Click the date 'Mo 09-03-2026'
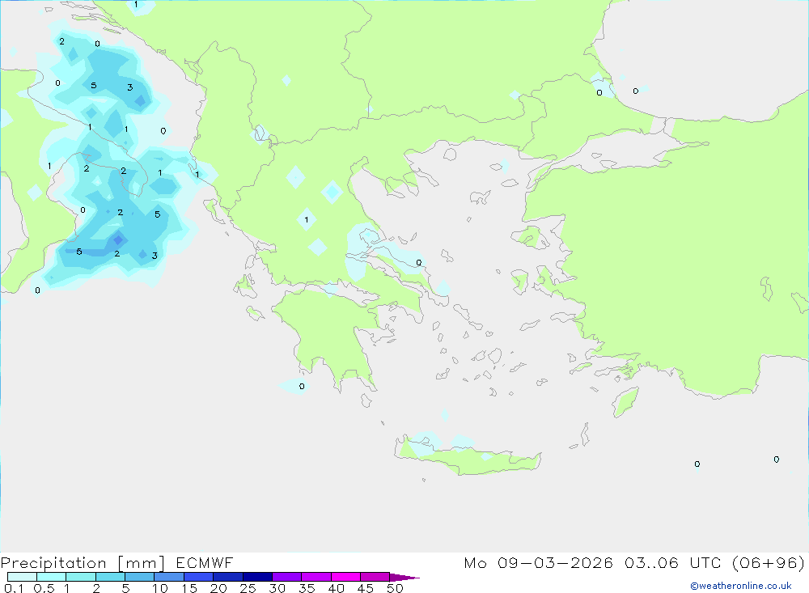Image resolution: width=809 pixels, height=593 pixels. click(x=538, y=562)
